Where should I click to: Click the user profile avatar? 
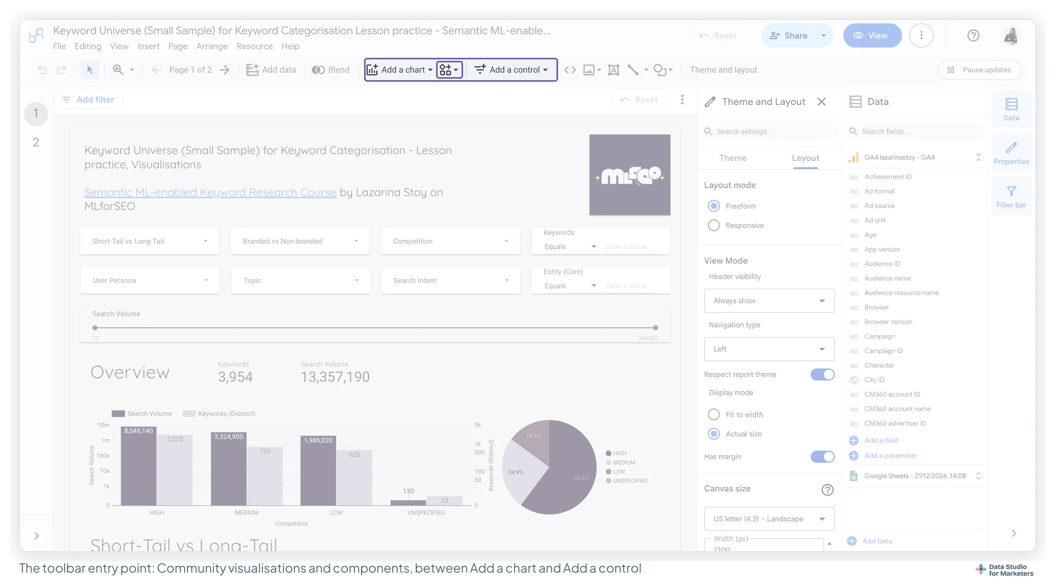pyautogui.click(x=1011, y=35)
